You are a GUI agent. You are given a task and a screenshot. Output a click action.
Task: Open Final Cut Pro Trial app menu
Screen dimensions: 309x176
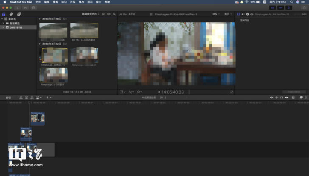21,2
